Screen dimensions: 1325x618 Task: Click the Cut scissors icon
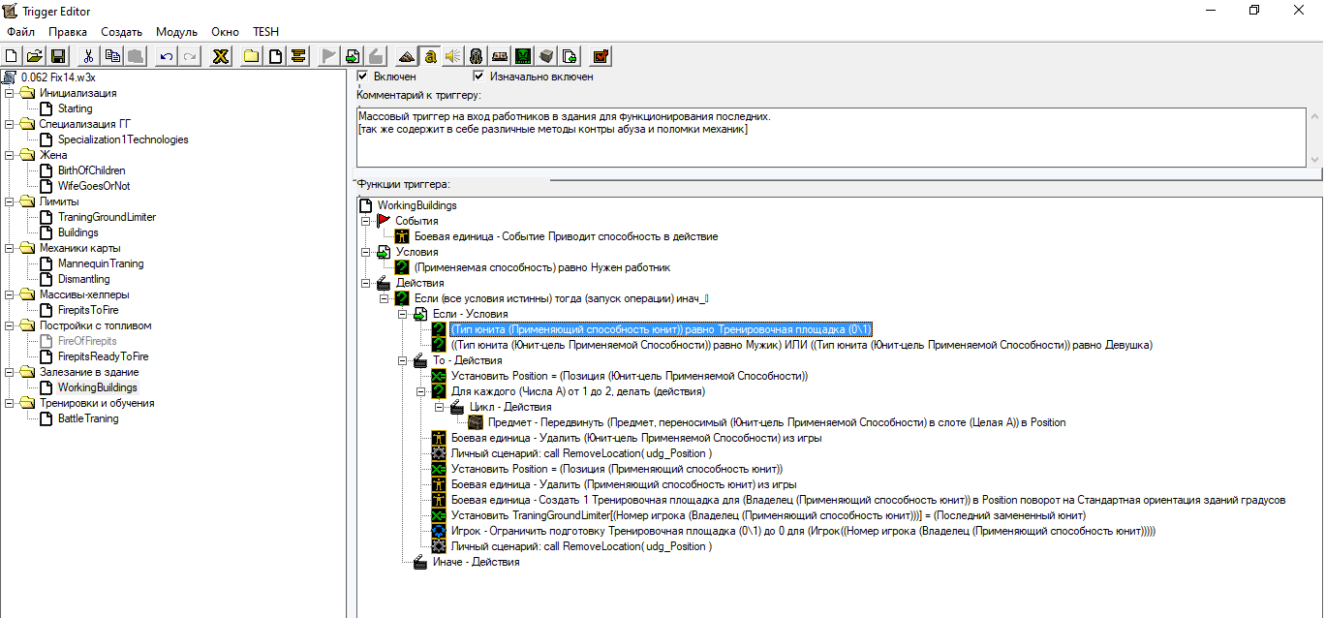click(88, 56)
